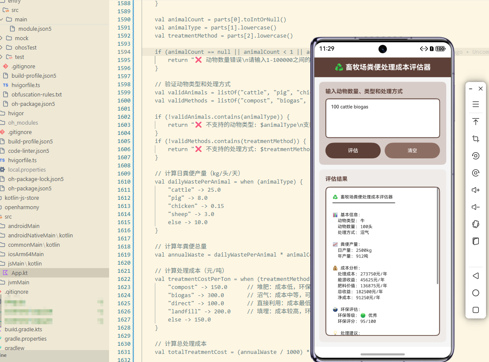
Task: Open the emulator toolbar hamburger menu
Action: [475, 104]
